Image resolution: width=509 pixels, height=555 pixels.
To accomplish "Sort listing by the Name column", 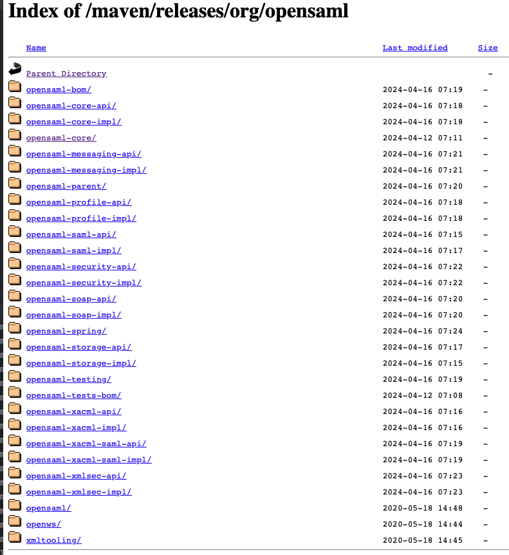I will click(36, 48).
